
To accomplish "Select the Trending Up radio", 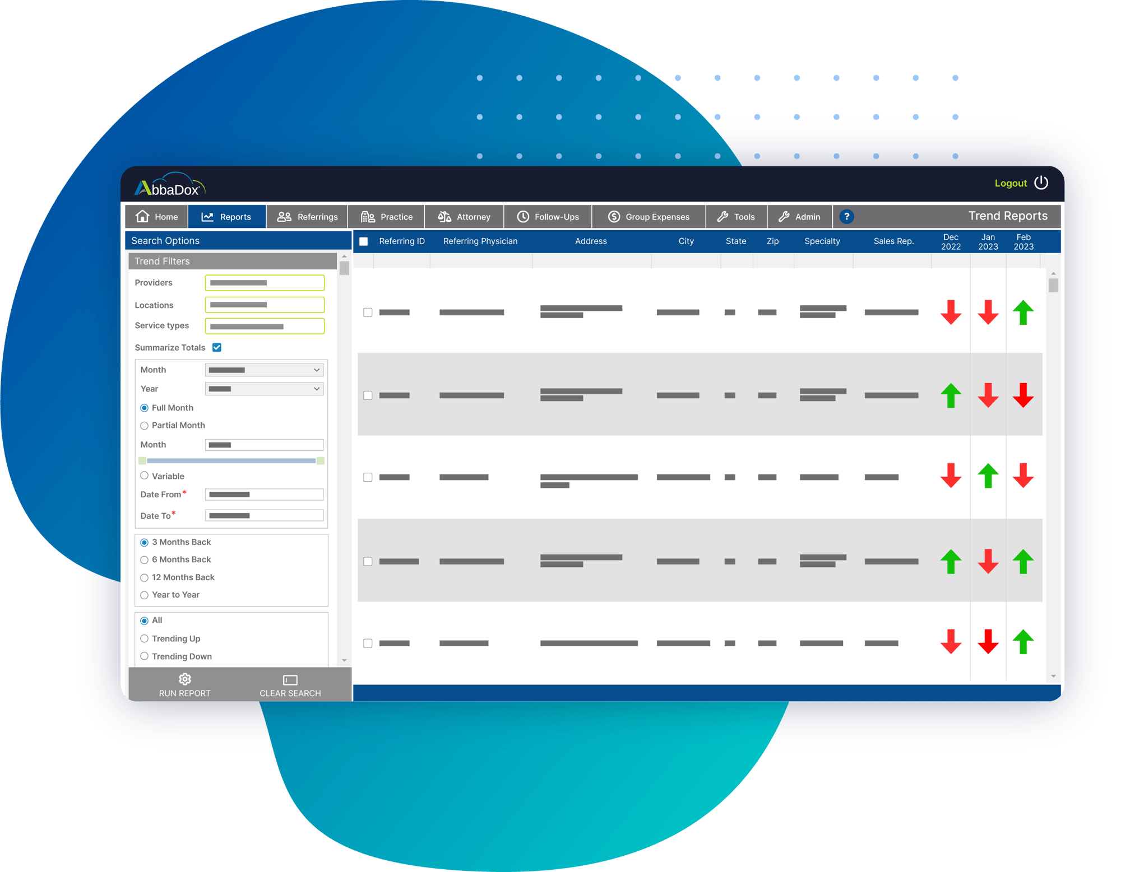I will pyautogui.click(x=144, y=638).
